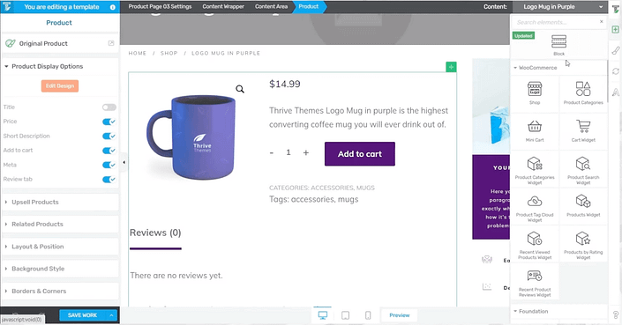Add the Products Widget element
This screenshot has height=325, width=622.
click(x=583, y=207)
